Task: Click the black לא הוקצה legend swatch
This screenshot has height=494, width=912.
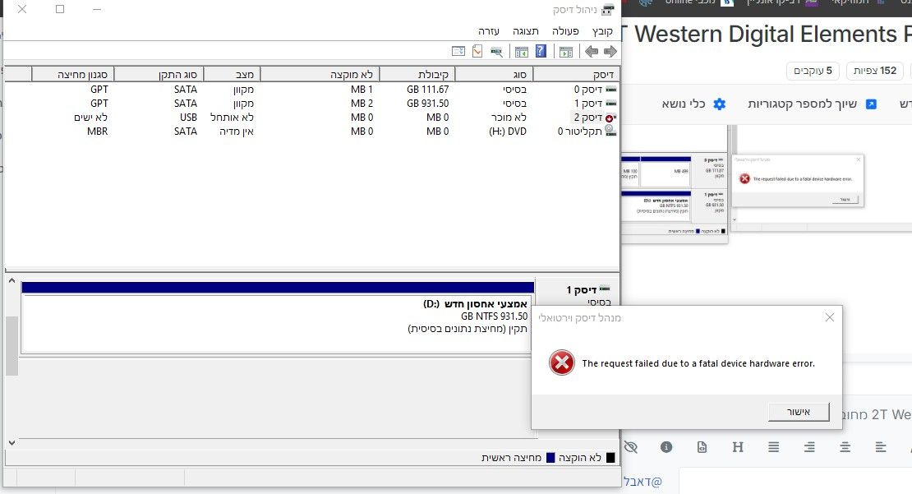Action: coord(610,457)
